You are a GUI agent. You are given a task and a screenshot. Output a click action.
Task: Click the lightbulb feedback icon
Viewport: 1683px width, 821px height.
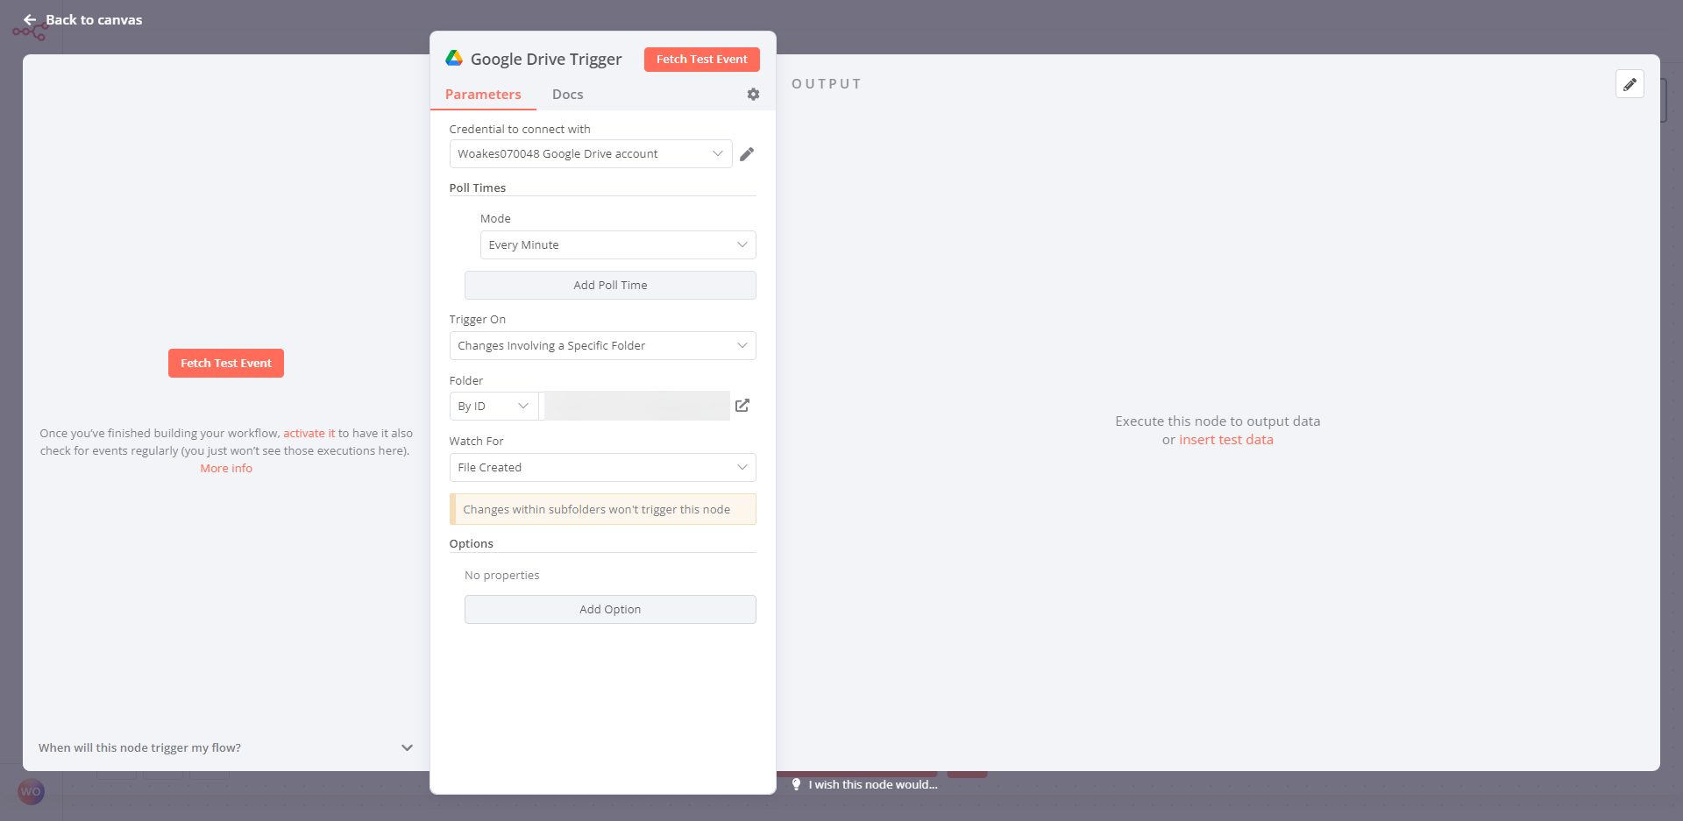click(x=796, y=784)
